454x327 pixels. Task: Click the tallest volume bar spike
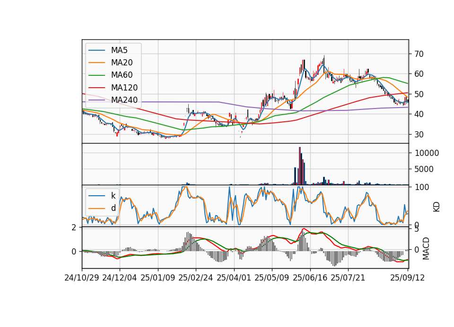(300, 166)
